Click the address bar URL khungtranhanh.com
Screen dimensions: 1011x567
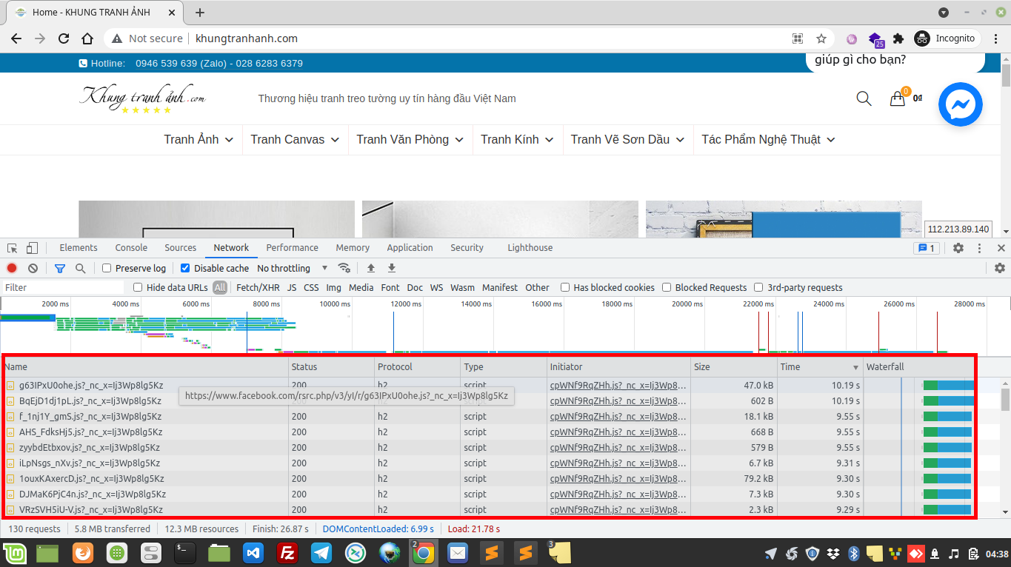pyautogui.click(x=247, y=38)
